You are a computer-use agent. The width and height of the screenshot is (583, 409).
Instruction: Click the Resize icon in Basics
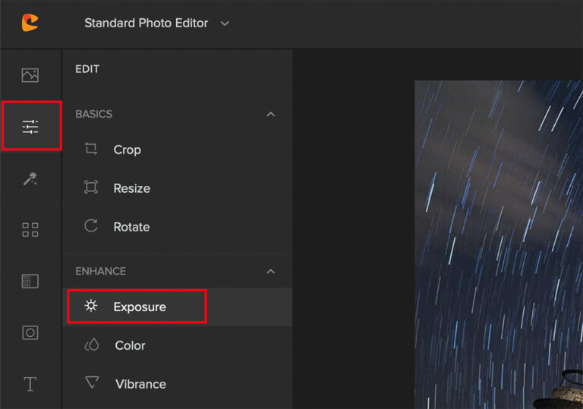pos(91,187)
